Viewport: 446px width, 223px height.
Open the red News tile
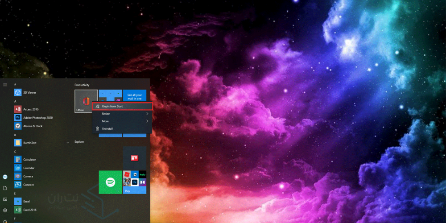[x=134, y=158]
